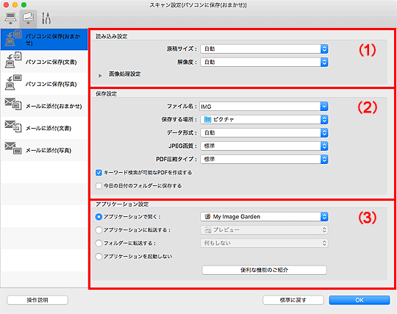Choose フォルダーに転送する radio option
Image resolution: width=397 pixels, height=314 pixels.
click(99, 243)
